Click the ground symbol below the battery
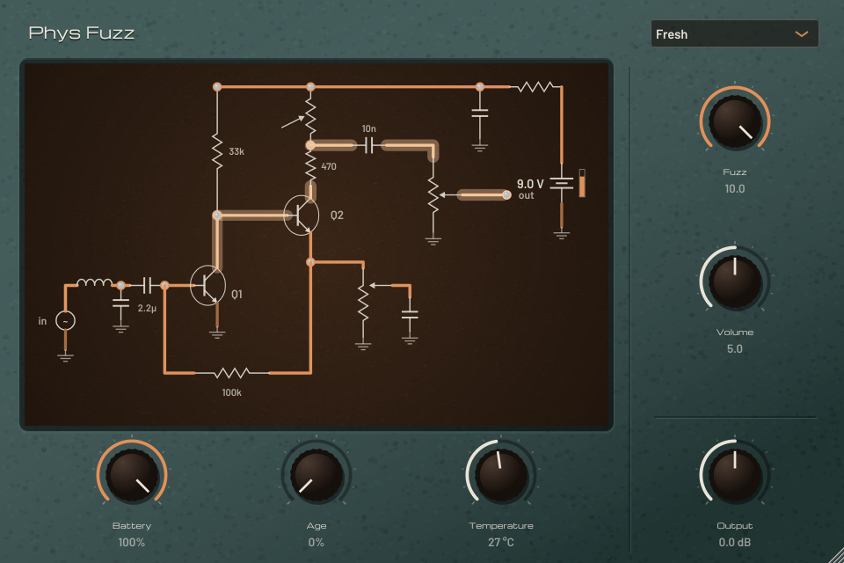This screenshot has width=844, height=563. pos(562,235)
